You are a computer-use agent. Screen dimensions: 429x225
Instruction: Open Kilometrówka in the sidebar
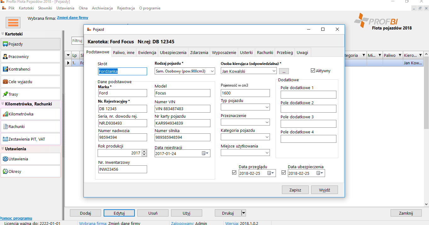tap(31, 114)
